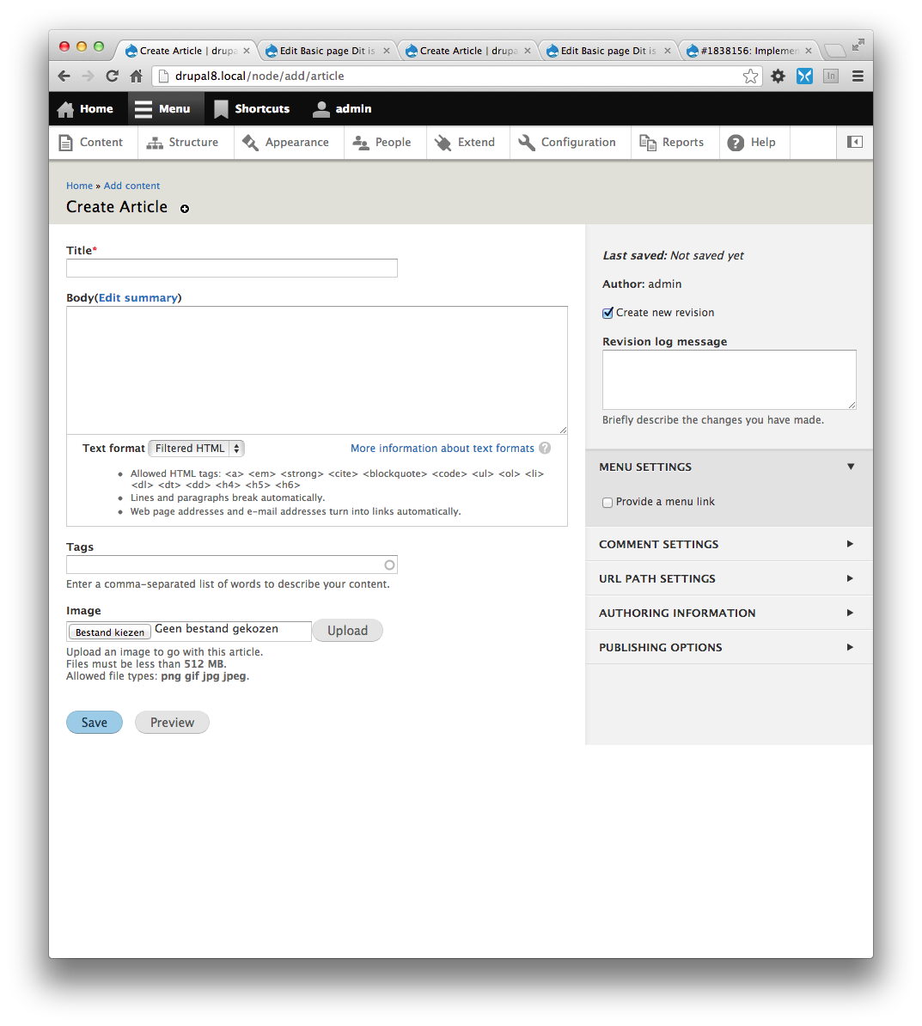Image resolution: width=922 pixels, height=1026 pixels.
Task: Click the Home breadcrumb link
Action: pyautogui.click(x=79, y=186)
